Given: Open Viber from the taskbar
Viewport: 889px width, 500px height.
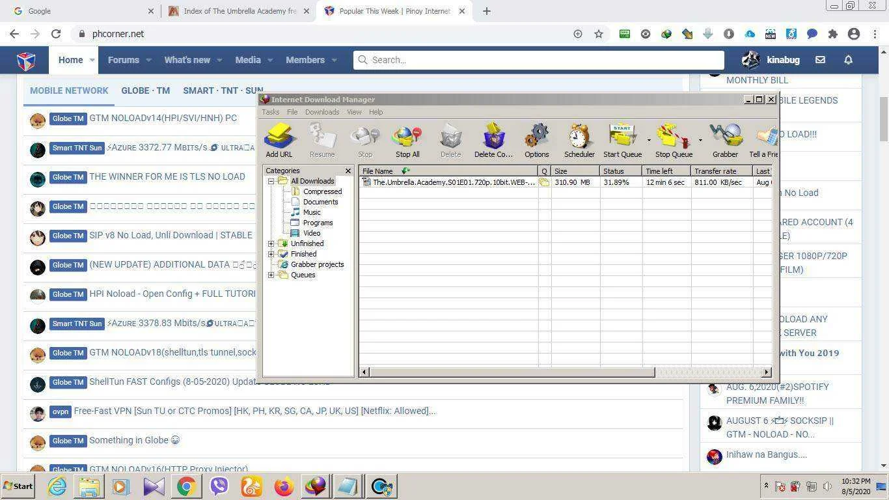Looking at the screenshot, I should 219,486.
